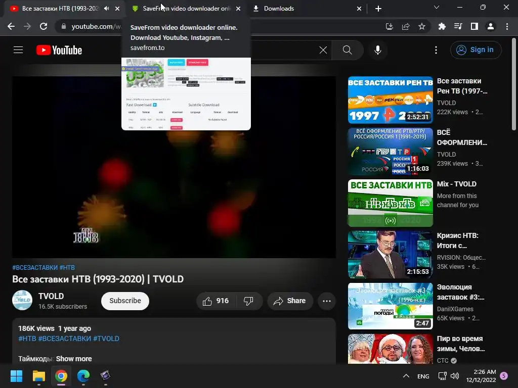This screenshot has width=518, height=388.
Task: Close the Downloads tab
Action: coord(359,9)
